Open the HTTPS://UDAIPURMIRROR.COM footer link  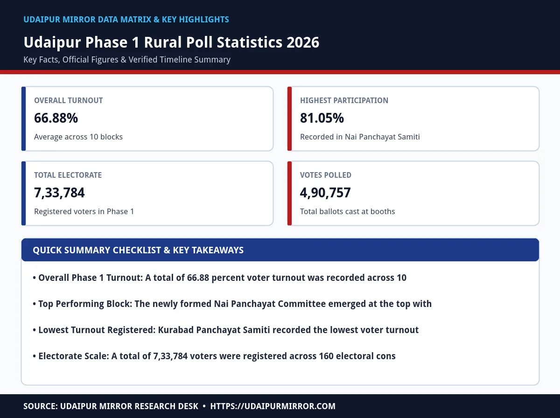click(x=273, y=406)
